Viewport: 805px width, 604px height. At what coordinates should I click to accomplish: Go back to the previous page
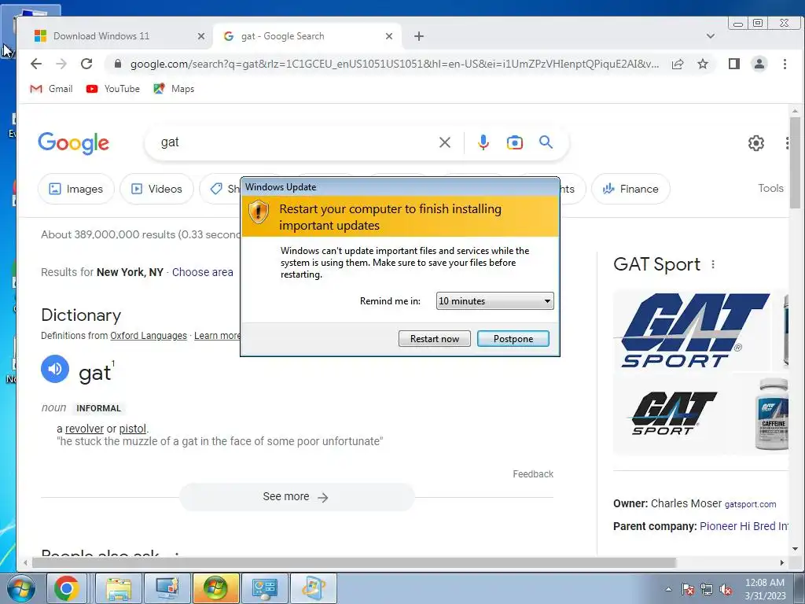click(36, 64)
